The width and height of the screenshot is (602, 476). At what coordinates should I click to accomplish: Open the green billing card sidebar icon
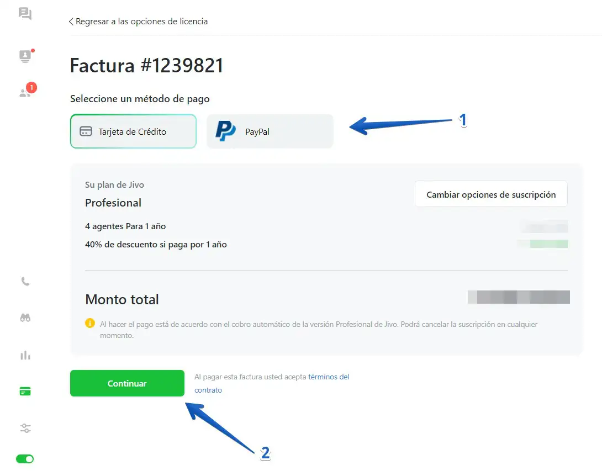coord(25,392)
